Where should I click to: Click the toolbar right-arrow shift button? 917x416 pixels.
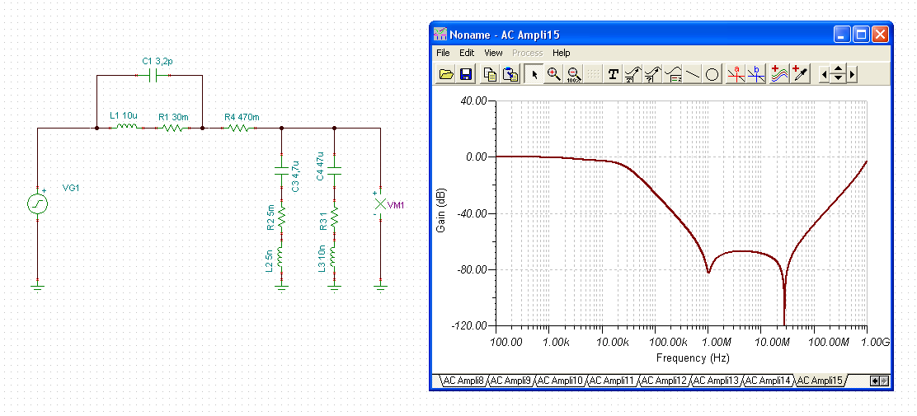[853, 74]
